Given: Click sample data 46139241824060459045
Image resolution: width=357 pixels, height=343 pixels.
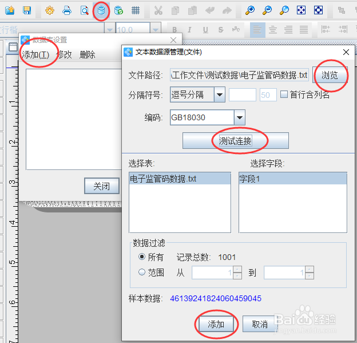Looking at the screenshot, I should click(216, 298).
